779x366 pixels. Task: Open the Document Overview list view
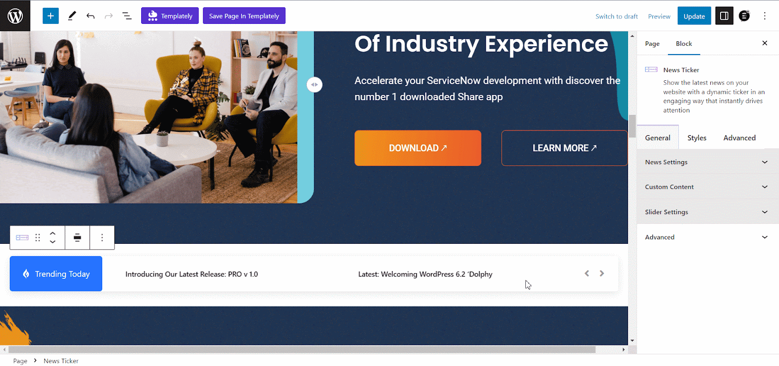point(127,16)
